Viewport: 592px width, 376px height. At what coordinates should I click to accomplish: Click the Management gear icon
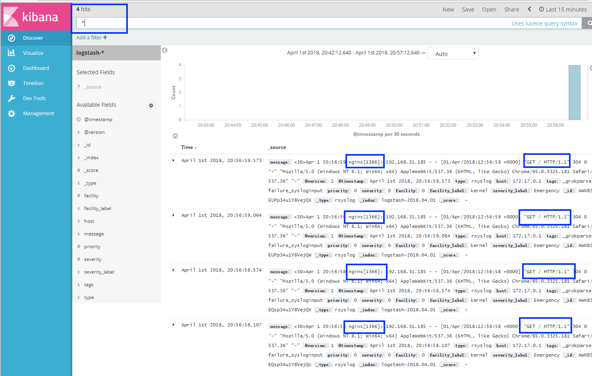(x=12, y=114)
